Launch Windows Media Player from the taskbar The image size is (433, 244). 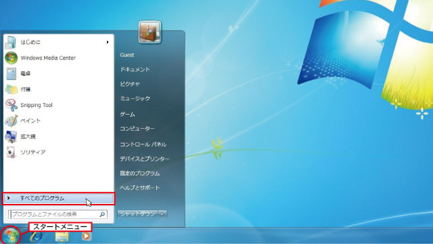pos(86,236)
